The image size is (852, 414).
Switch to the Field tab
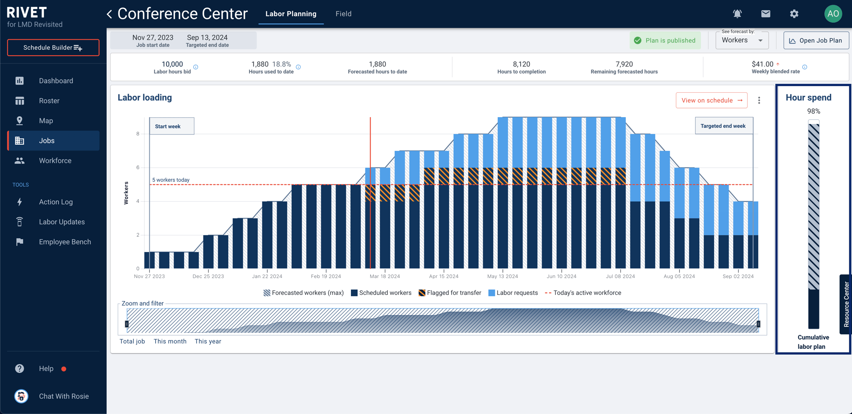coord(343,14)
